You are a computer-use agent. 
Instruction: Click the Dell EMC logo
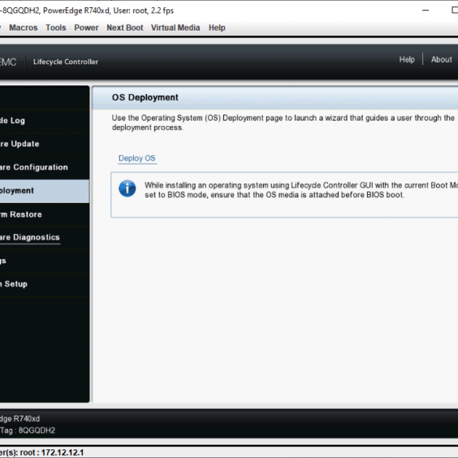coord(8,62)
